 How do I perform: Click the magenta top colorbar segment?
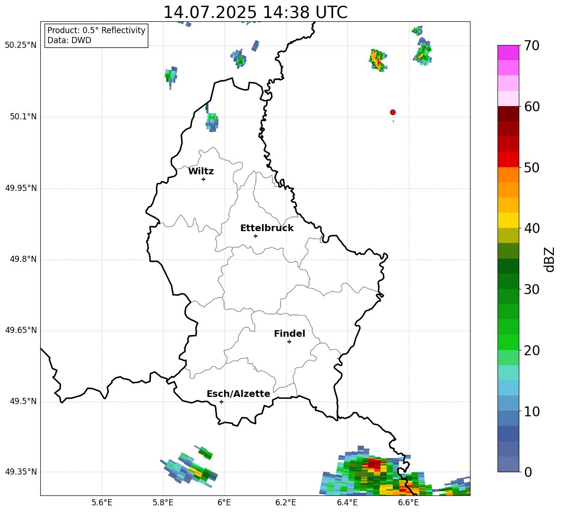(x=508, y=53)
